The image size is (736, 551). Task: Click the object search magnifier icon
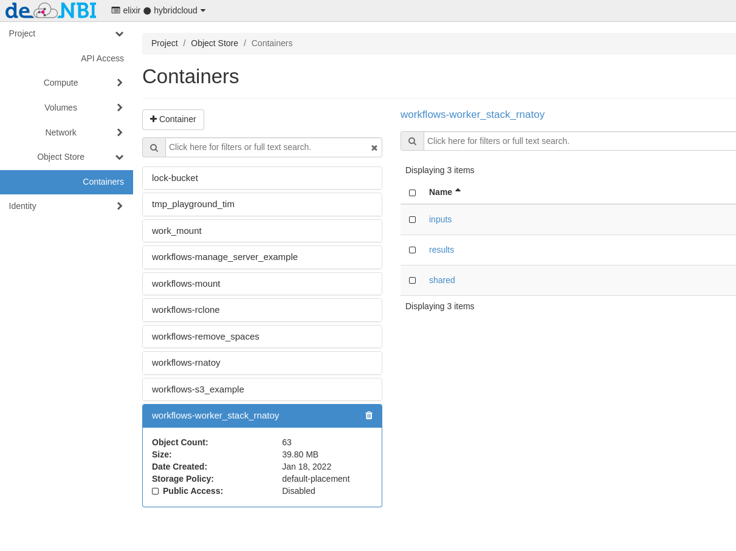click(412, 141)
